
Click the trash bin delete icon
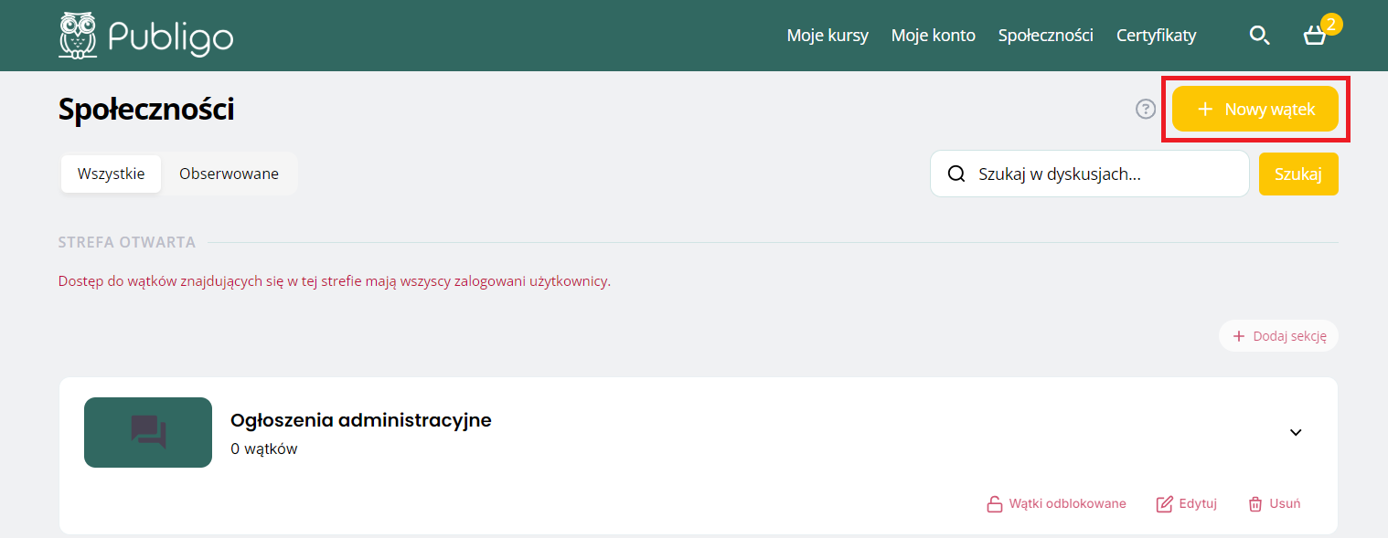[x=1255, y=504]
